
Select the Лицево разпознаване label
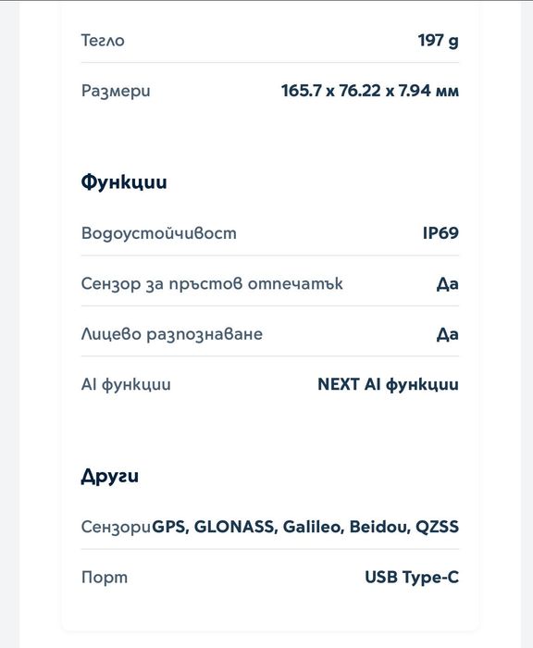pos(172,334)
